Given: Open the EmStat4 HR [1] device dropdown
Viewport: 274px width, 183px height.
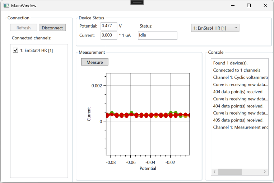Looking at the screenshot, I should pos(215,28).
